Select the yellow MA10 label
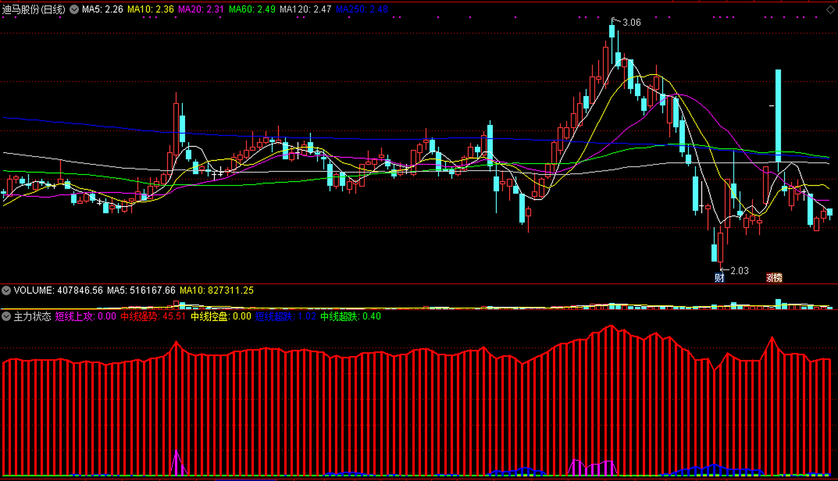Image resolution: width=838 pixels, height=481 pixels. [x=150, y=9]
